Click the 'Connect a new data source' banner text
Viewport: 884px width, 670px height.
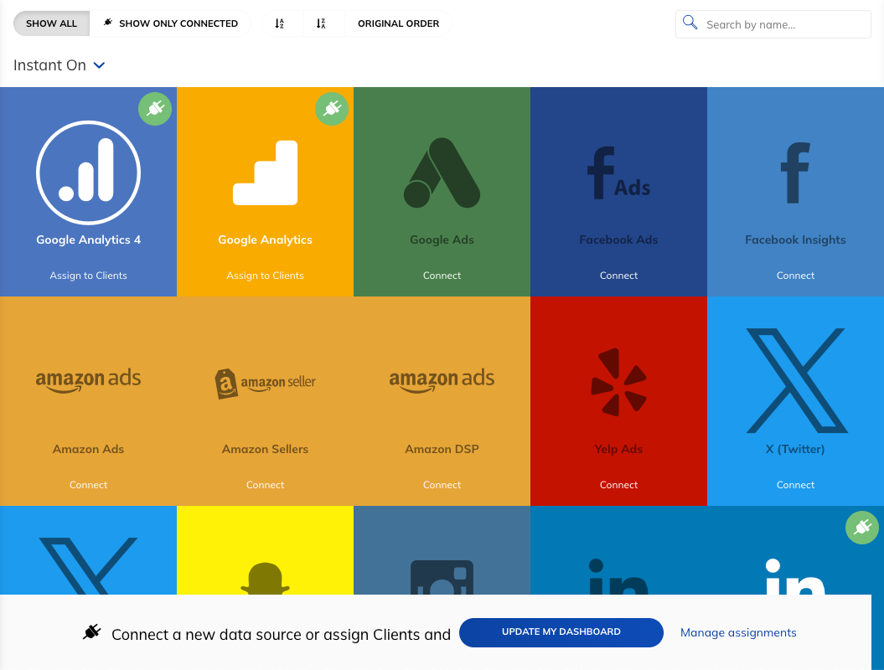(x=281, y=635)
